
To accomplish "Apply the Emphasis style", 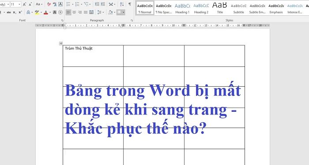I will [x=276, y=8].
